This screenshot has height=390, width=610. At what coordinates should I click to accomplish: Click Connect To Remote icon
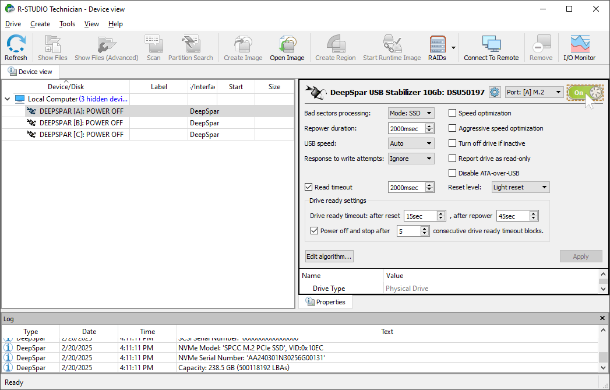pyautogui.click(x=491, y=47)
